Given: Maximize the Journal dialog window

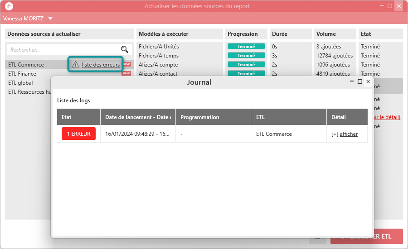Looking at the screenshot, I should 360,81.
